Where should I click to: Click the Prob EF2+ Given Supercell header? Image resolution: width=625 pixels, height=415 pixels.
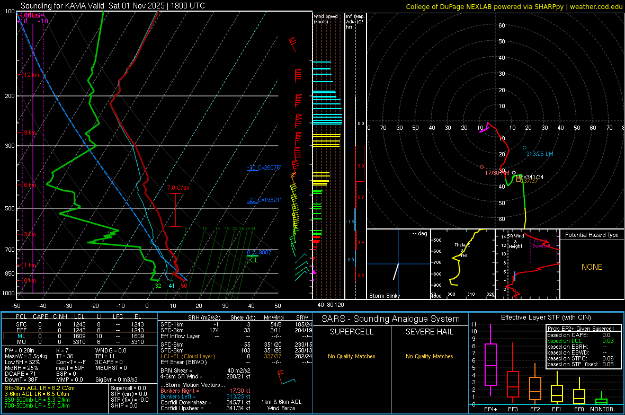point(581,329)
